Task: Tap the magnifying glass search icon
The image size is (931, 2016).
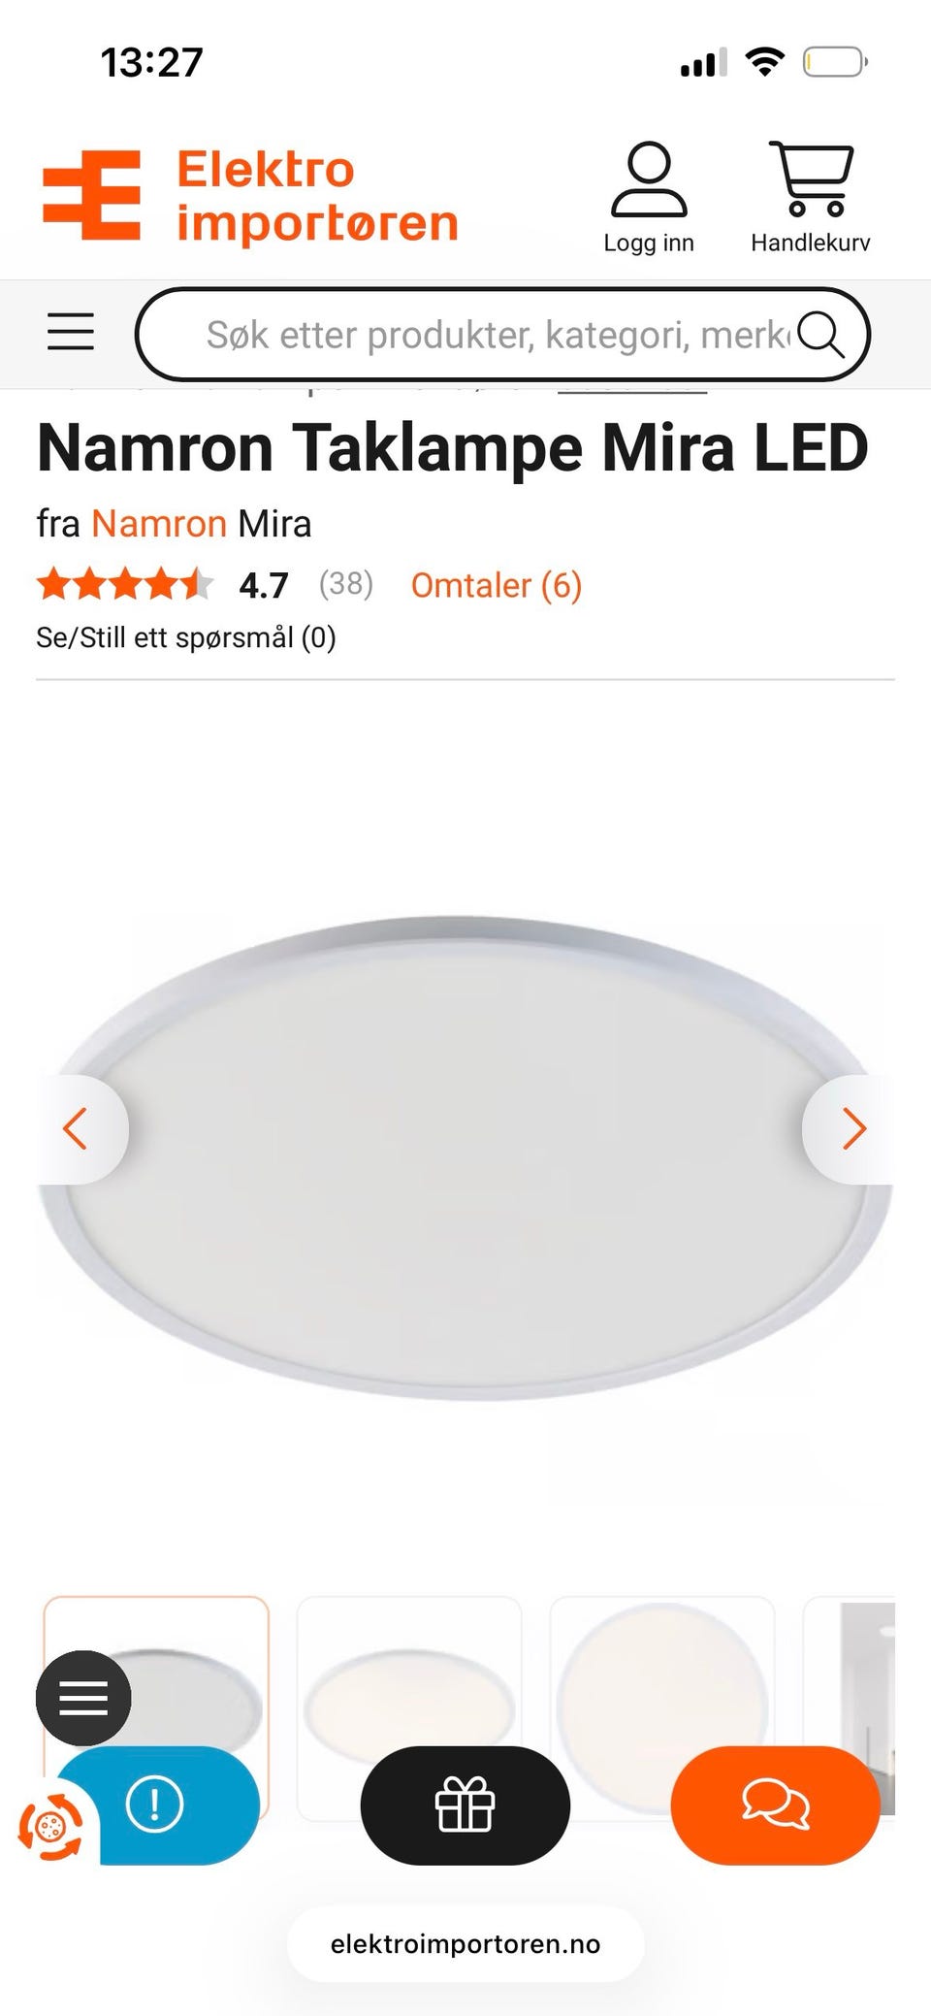Action: (x=820, y=335)
